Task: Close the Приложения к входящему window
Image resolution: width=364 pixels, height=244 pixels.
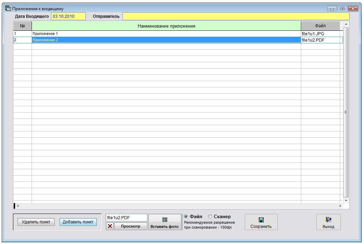Action: pyautogui.click(x=353, y=9)
